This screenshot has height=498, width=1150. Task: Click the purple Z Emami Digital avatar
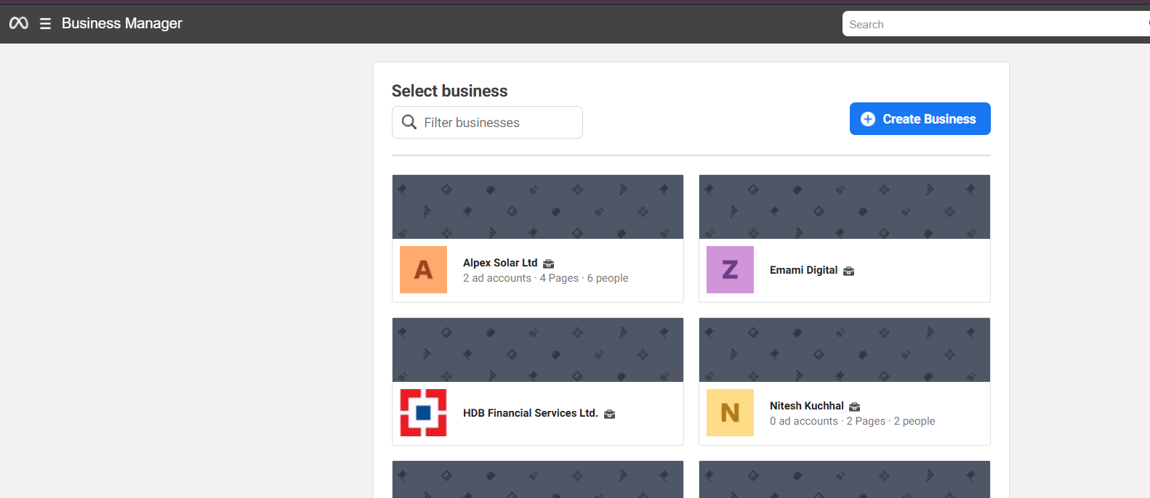(x=730, y=269)
